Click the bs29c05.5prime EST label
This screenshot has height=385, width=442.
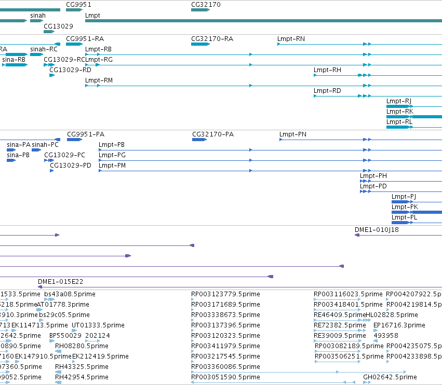point(64,315)
